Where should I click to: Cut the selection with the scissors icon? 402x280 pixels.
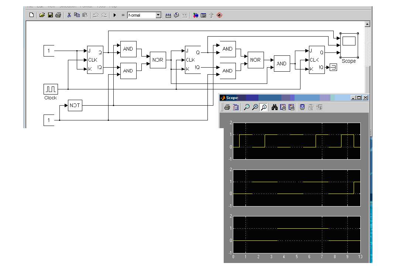coord(69,15)
